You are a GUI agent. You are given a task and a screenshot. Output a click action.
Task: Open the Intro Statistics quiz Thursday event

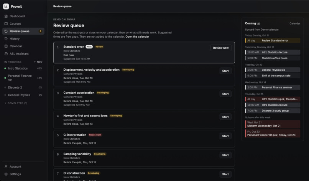(x=273, y=99)
